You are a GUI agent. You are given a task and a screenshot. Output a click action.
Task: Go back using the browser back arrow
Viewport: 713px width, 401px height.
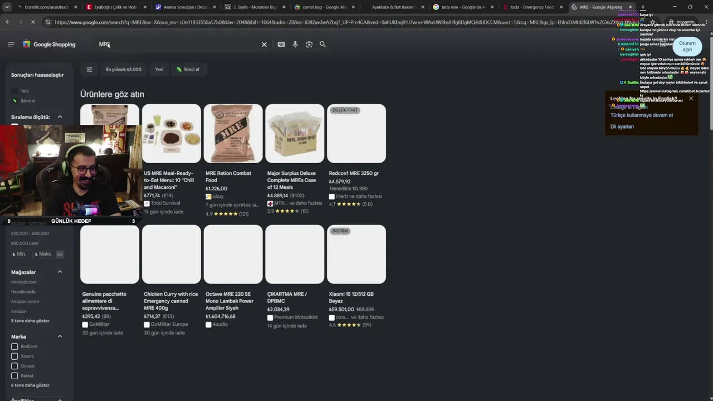pyautogui.click(x=8, y=22)
